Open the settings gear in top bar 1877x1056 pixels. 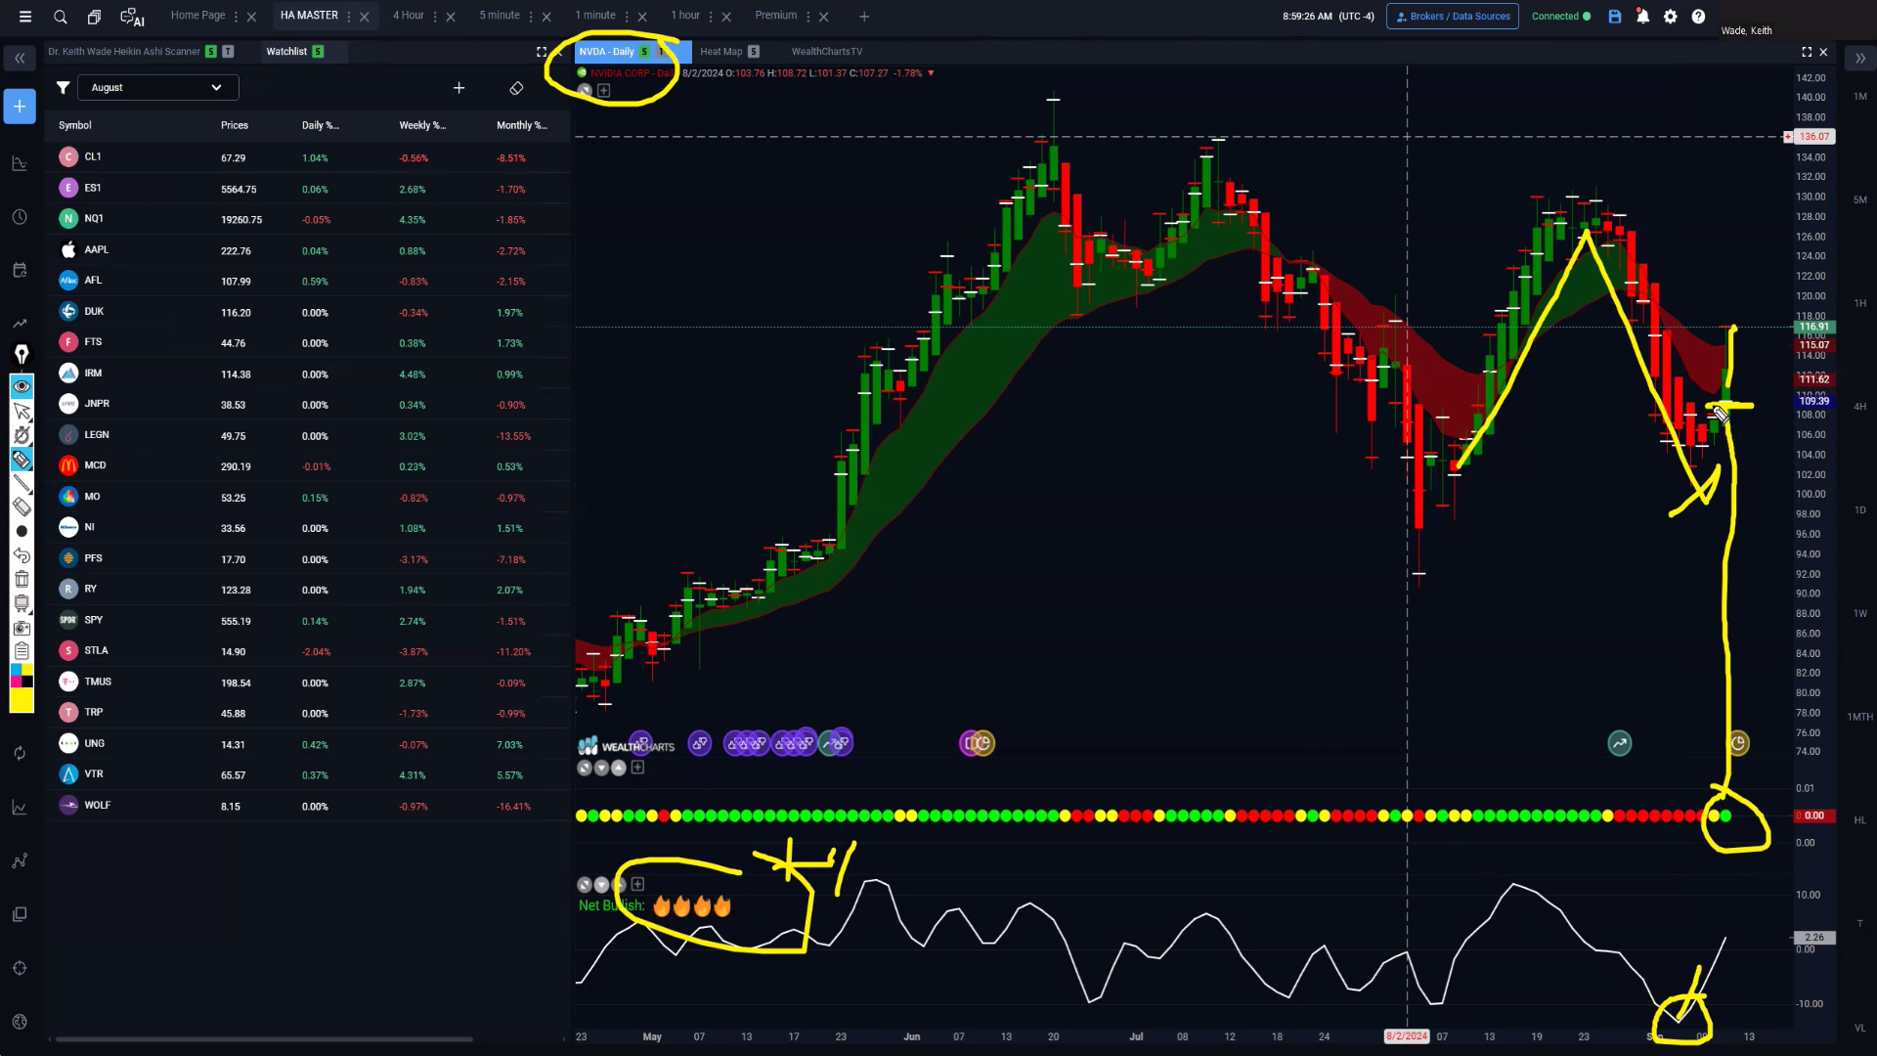(1671, 17)
